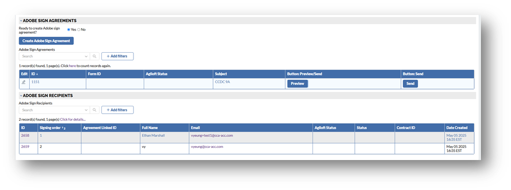Click Create Adobe Sign Agreement button
The height and width of the screenshot is (190, 511).
pos(46,41)
